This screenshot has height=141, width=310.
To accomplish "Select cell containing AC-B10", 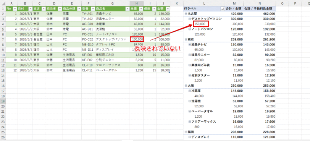I will coord(88,24).
